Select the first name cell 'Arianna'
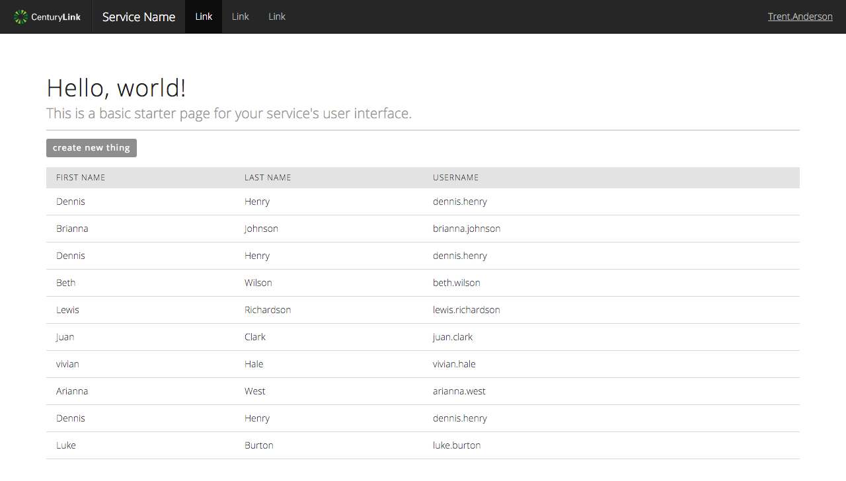The image size is (846, 481). [72, 391]
